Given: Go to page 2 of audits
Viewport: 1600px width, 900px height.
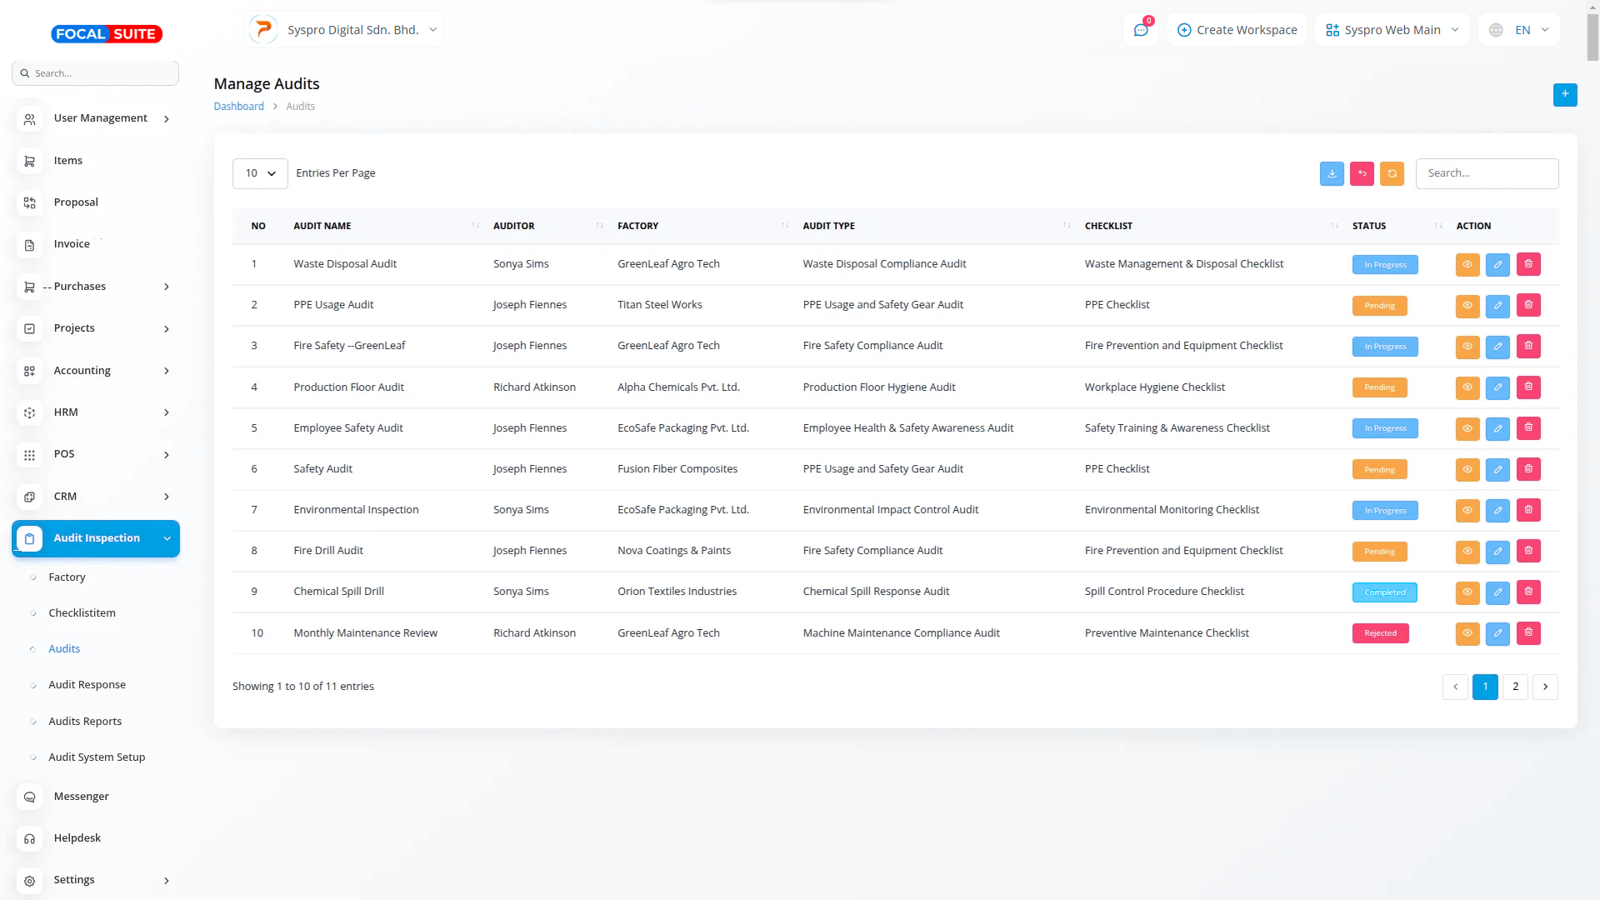Looking at the screenshot, I should 1515,687.
